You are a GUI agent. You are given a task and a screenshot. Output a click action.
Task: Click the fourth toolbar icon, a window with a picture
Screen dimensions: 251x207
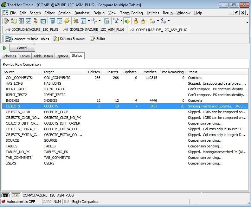tap(29, 21)
